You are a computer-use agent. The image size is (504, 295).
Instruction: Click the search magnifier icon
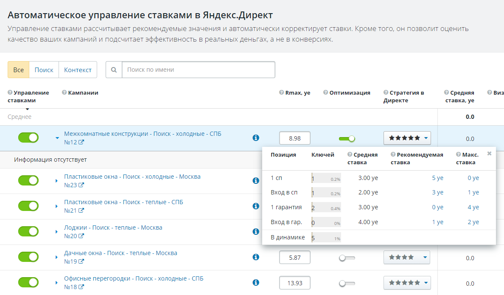(x=114, y=70)
